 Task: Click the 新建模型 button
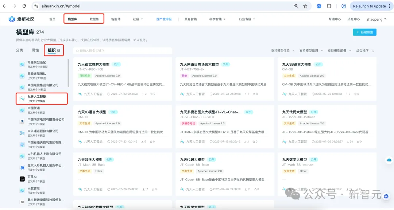pyautogui.click(x=364, y=32)
